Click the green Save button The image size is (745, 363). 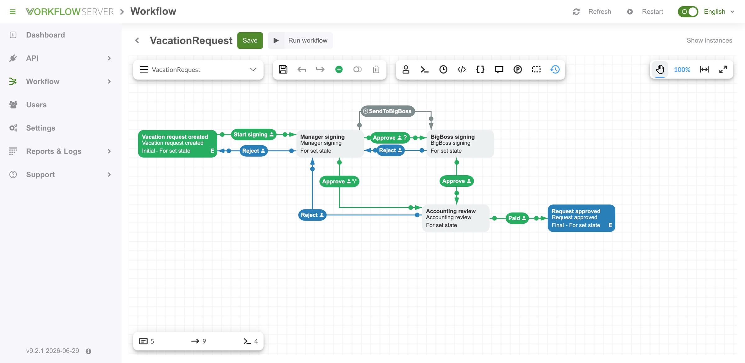click(250, 40)
